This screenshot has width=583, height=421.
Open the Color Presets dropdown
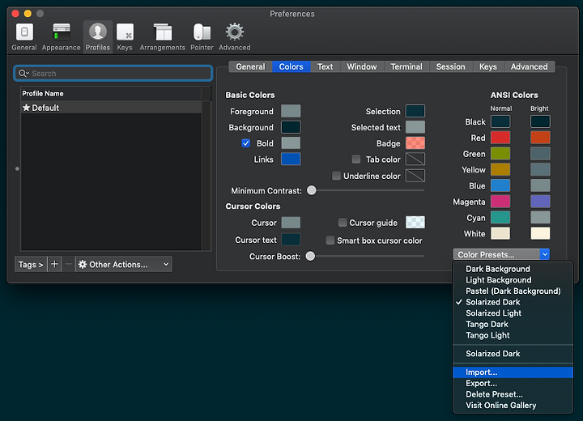[x=501, y=254]
